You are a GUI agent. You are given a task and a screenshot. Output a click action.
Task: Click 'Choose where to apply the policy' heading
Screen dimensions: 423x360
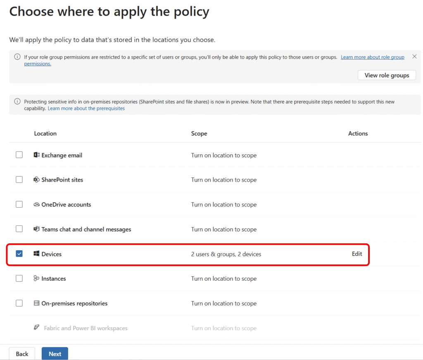(x=109, y=12)
